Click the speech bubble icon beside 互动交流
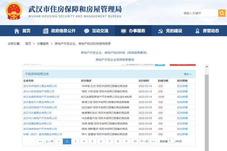This screenshot has height=151, width=227. coord(87,31)
